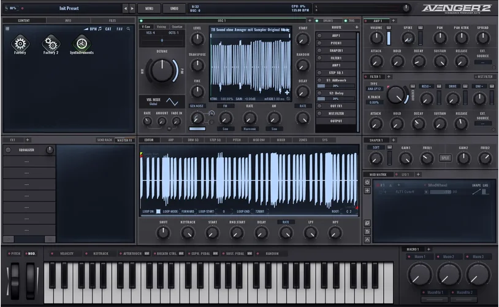Click the MENU button
The height and width of the screenshot is (307, 499).
tap(149, 9)
